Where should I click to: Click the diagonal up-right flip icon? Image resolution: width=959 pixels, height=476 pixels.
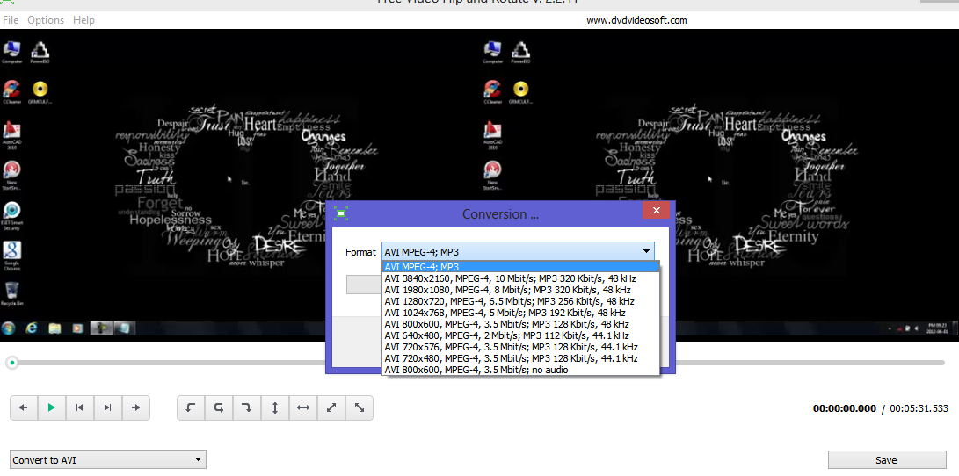coord(331,408)
